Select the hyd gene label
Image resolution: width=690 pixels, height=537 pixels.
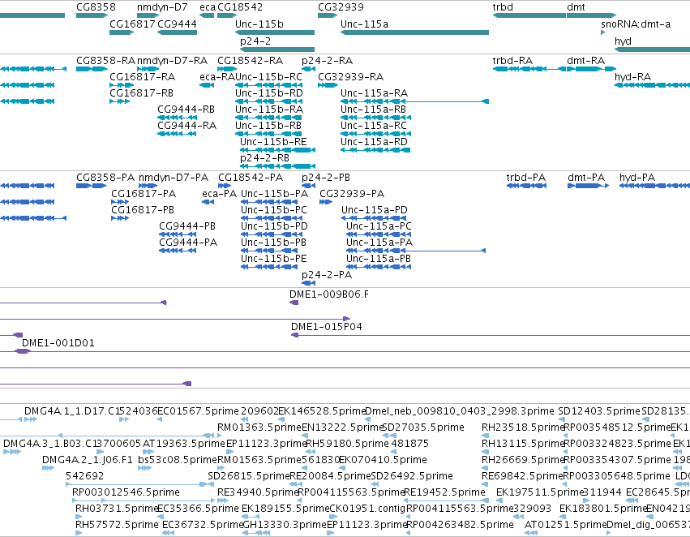tap(624, 41)
